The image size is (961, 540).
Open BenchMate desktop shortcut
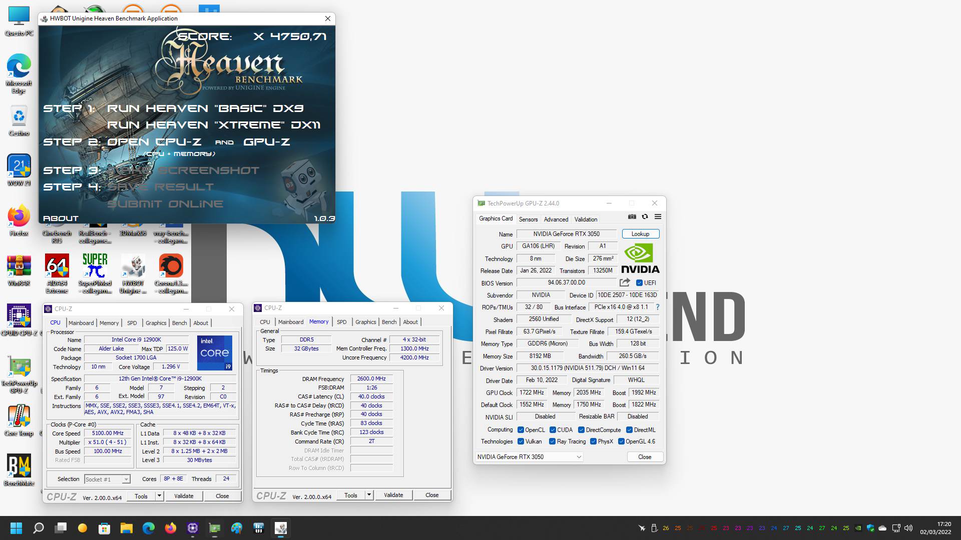tap(19, 470)
